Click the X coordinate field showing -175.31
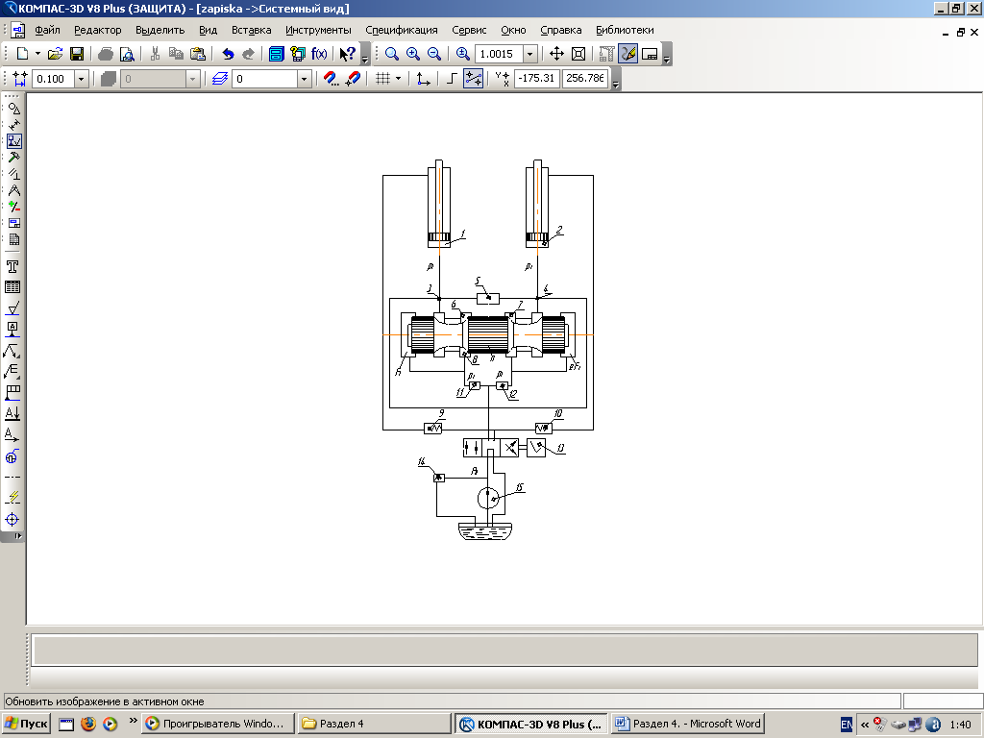984x738 pixels. pyautogui.click(x=536, y=79)
